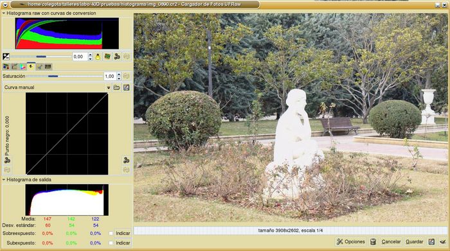Click the Saturación slider track

click(64, 76)
